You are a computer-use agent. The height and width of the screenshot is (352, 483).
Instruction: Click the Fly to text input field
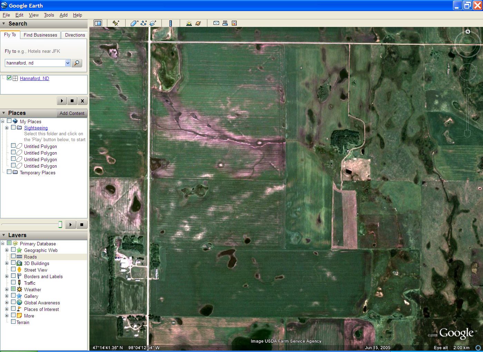(35, 63)
